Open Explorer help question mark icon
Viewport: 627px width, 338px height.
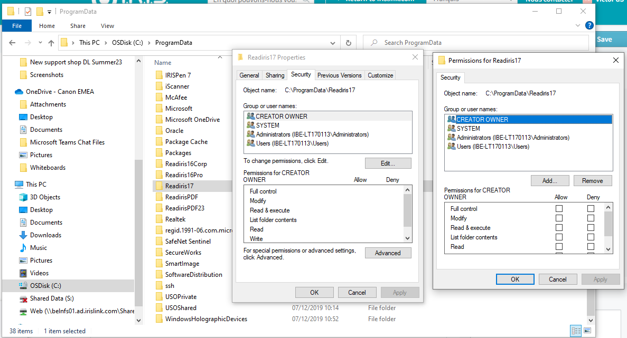(589, 25)
